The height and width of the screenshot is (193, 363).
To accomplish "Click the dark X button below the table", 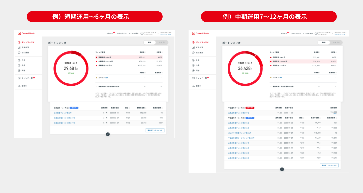I will (108, 134).
